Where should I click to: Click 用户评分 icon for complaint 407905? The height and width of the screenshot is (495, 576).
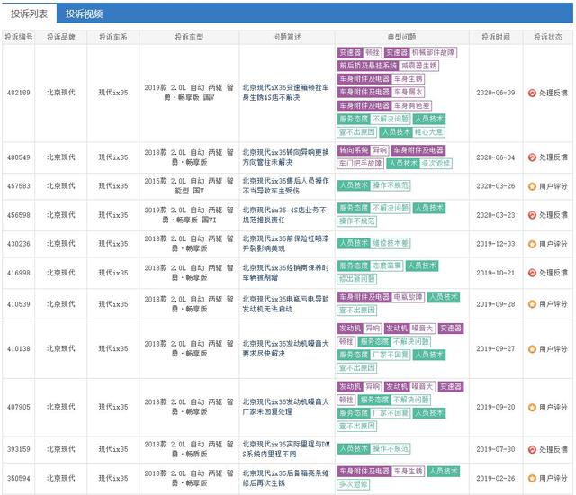532,407
